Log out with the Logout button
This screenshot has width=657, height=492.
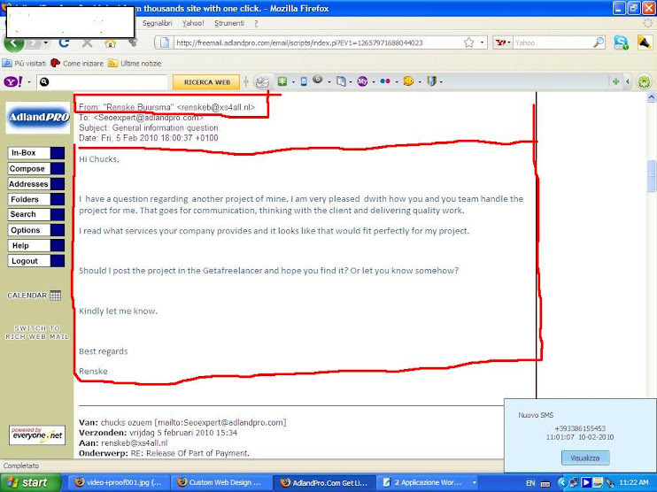pyautogui.click(x=36, y=261)
